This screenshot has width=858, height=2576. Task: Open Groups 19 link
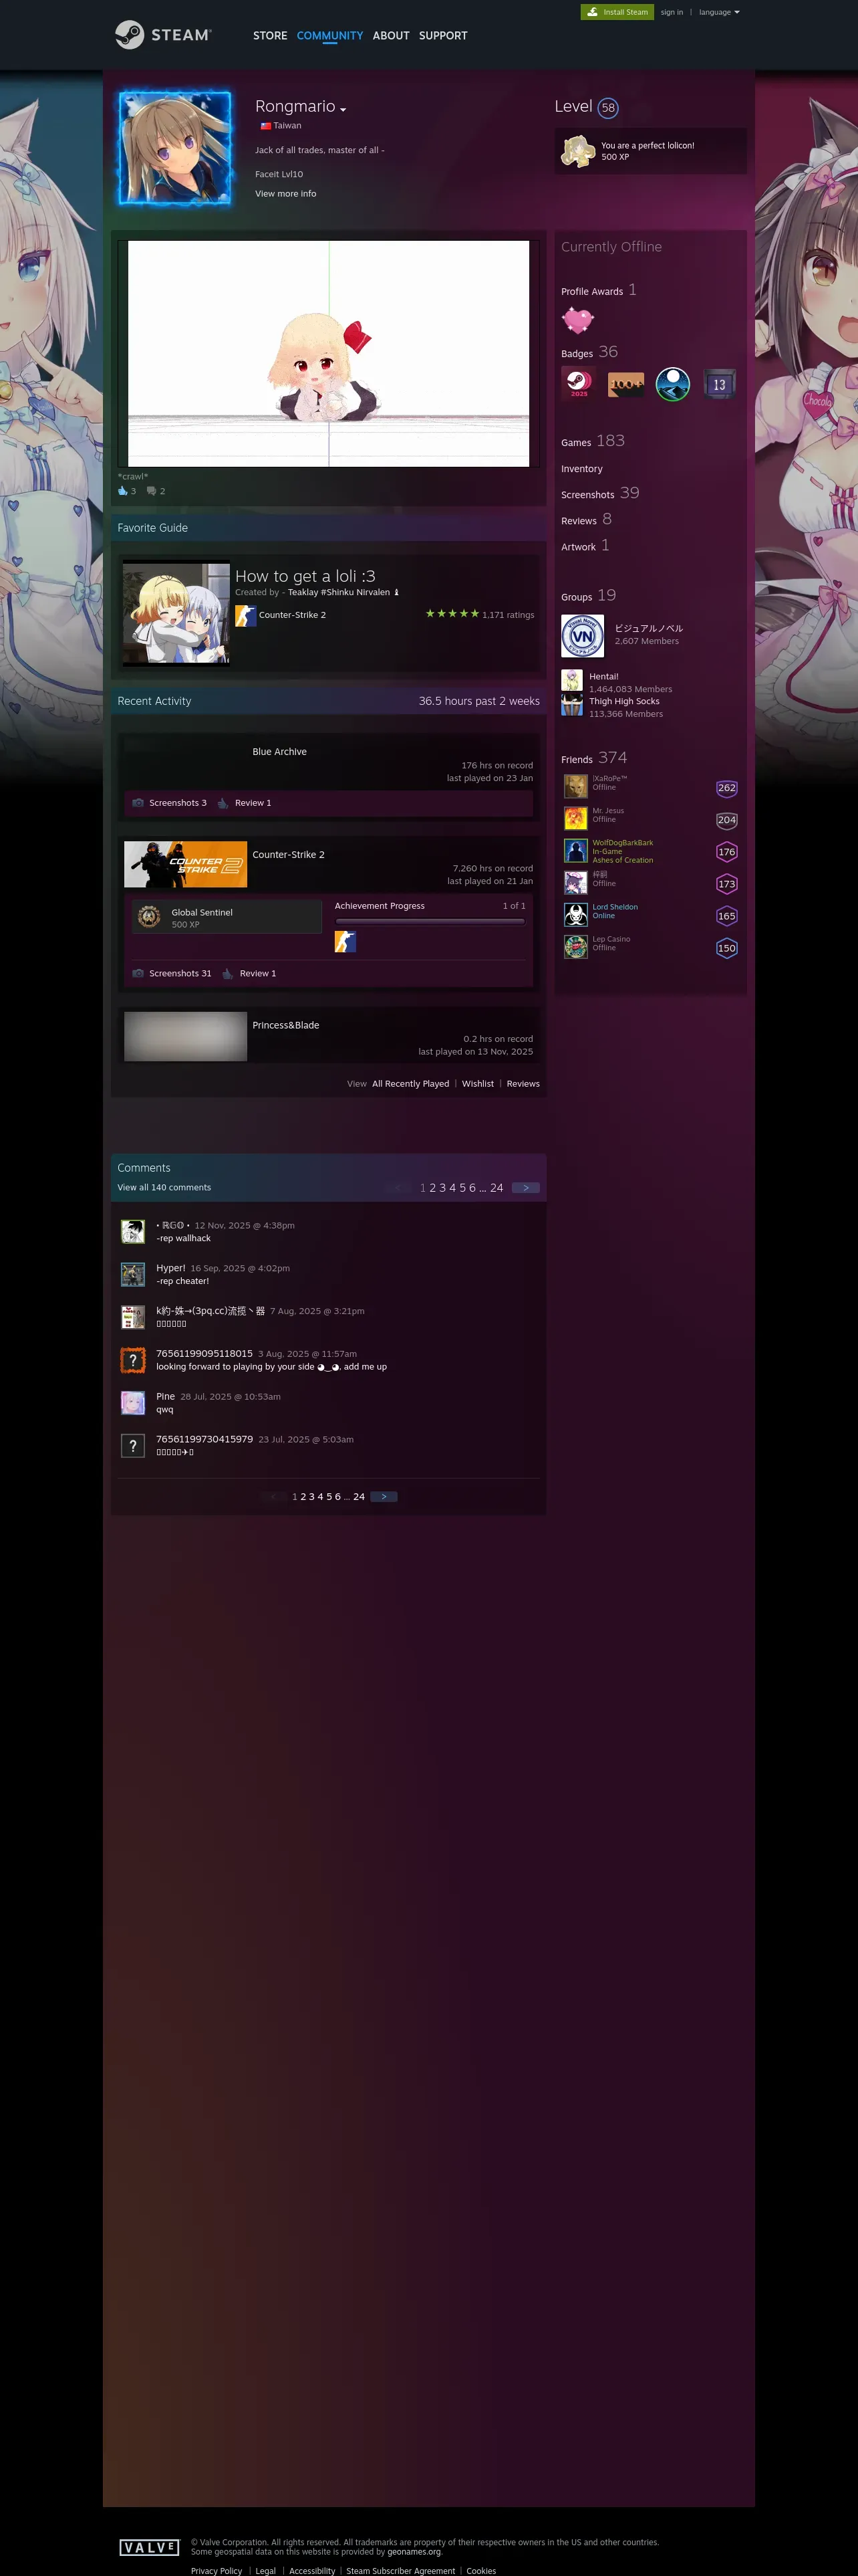pos(588,595)
